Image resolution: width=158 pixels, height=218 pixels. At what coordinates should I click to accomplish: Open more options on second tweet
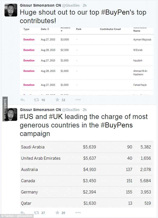tap(78, 213)
